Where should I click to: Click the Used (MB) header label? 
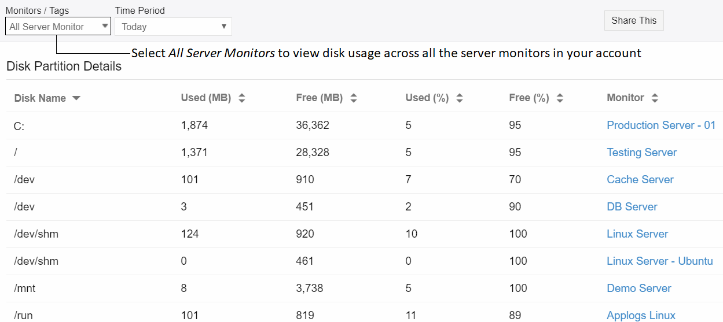(205, 98)
